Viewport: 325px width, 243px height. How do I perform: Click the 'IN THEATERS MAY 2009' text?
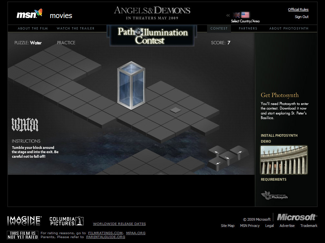152,18
